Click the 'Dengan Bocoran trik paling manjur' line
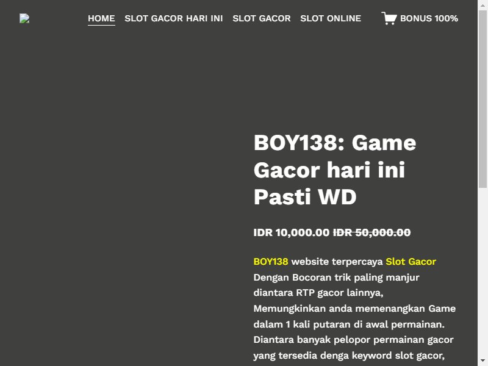The height and width of the screenshot is (366, 488). point(337,278)
